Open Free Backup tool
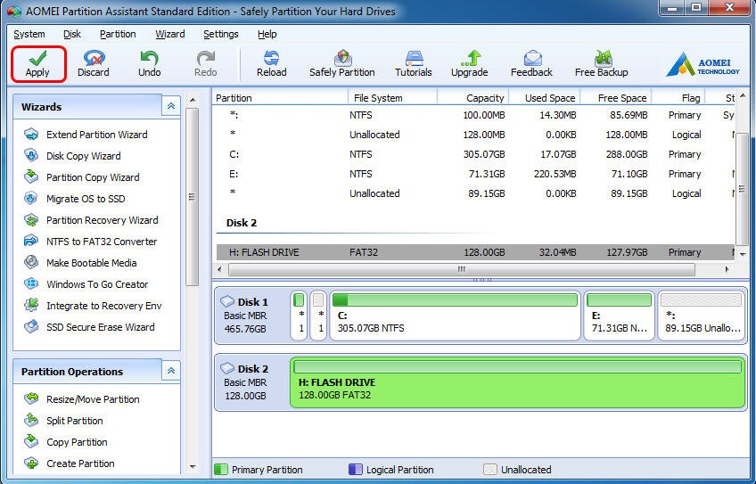Screen dimensions: 756x484 [x=601, y=64]
